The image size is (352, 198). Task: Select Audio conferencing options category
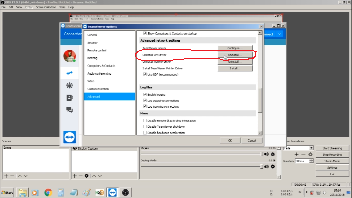pos(110,73)
